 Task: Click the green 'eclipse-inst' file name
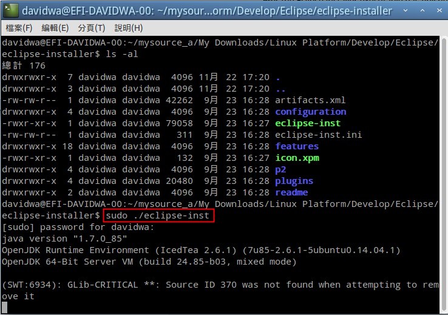[x=308, y=123]
